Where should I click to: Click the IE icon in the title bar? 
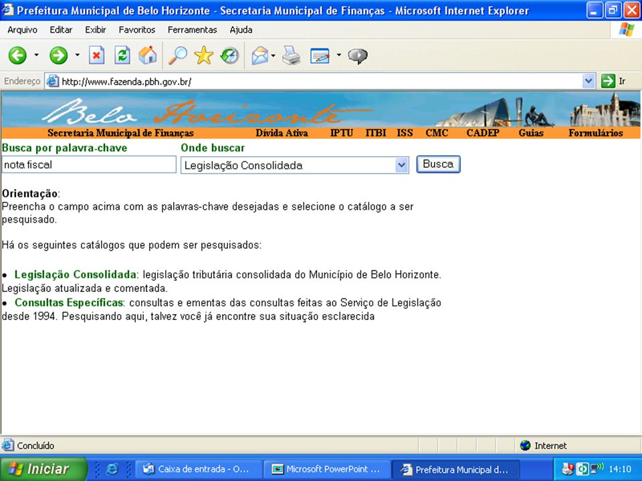(x=8, y=10)
